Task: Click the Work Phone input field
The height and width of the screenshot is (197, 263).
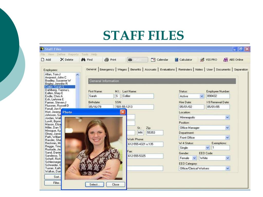Action: point(145,144)
